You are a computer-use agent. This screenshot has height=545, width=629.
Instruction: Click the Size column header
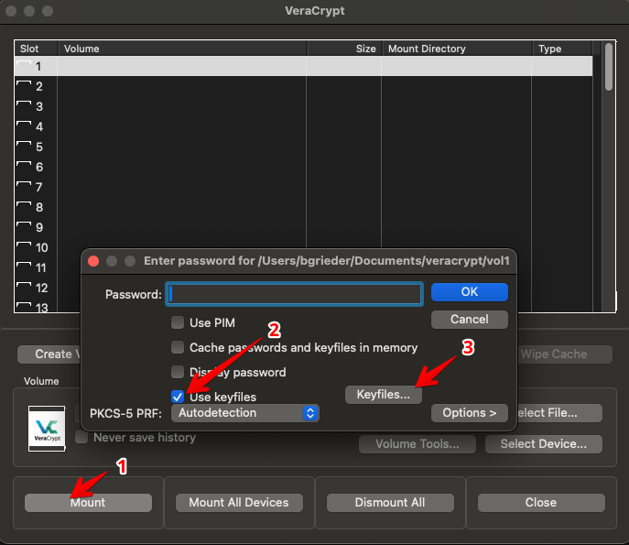pyautogui.click(x=344, y=49)
